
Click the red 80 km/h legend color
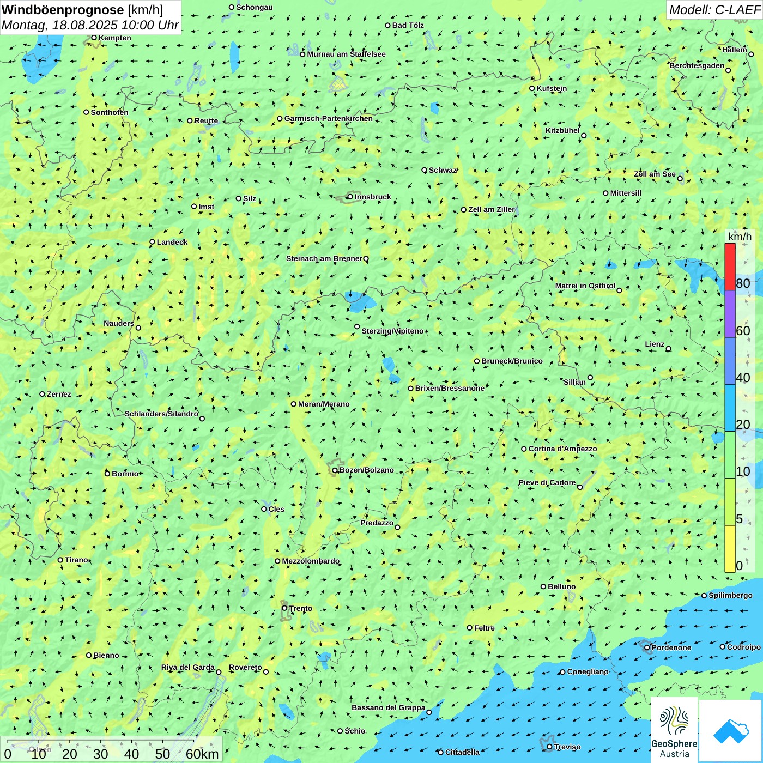tap(730, 267)
